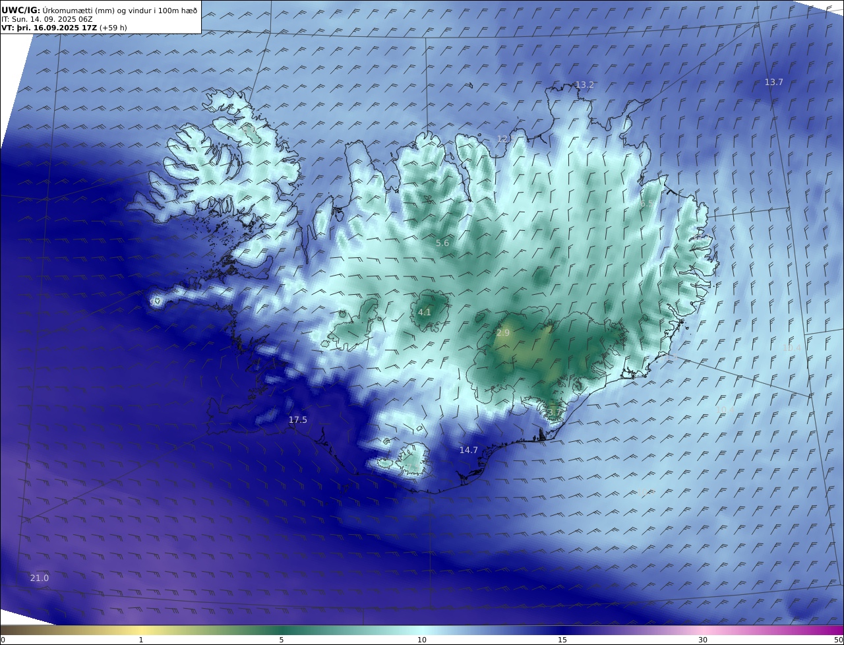
Task: Click the colorbar tick label 15
Action: [562, 640]
